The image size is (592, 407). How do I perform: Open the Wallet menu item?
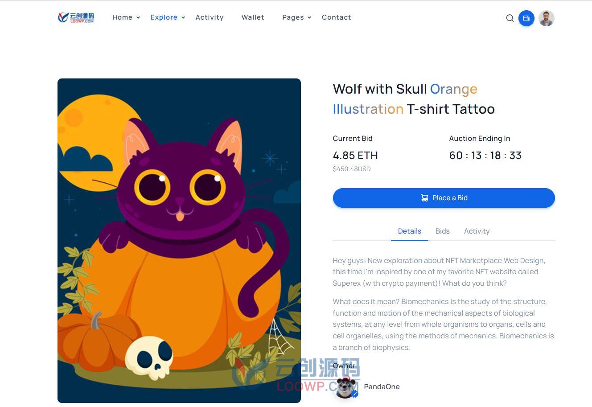(x=253, y=17)
